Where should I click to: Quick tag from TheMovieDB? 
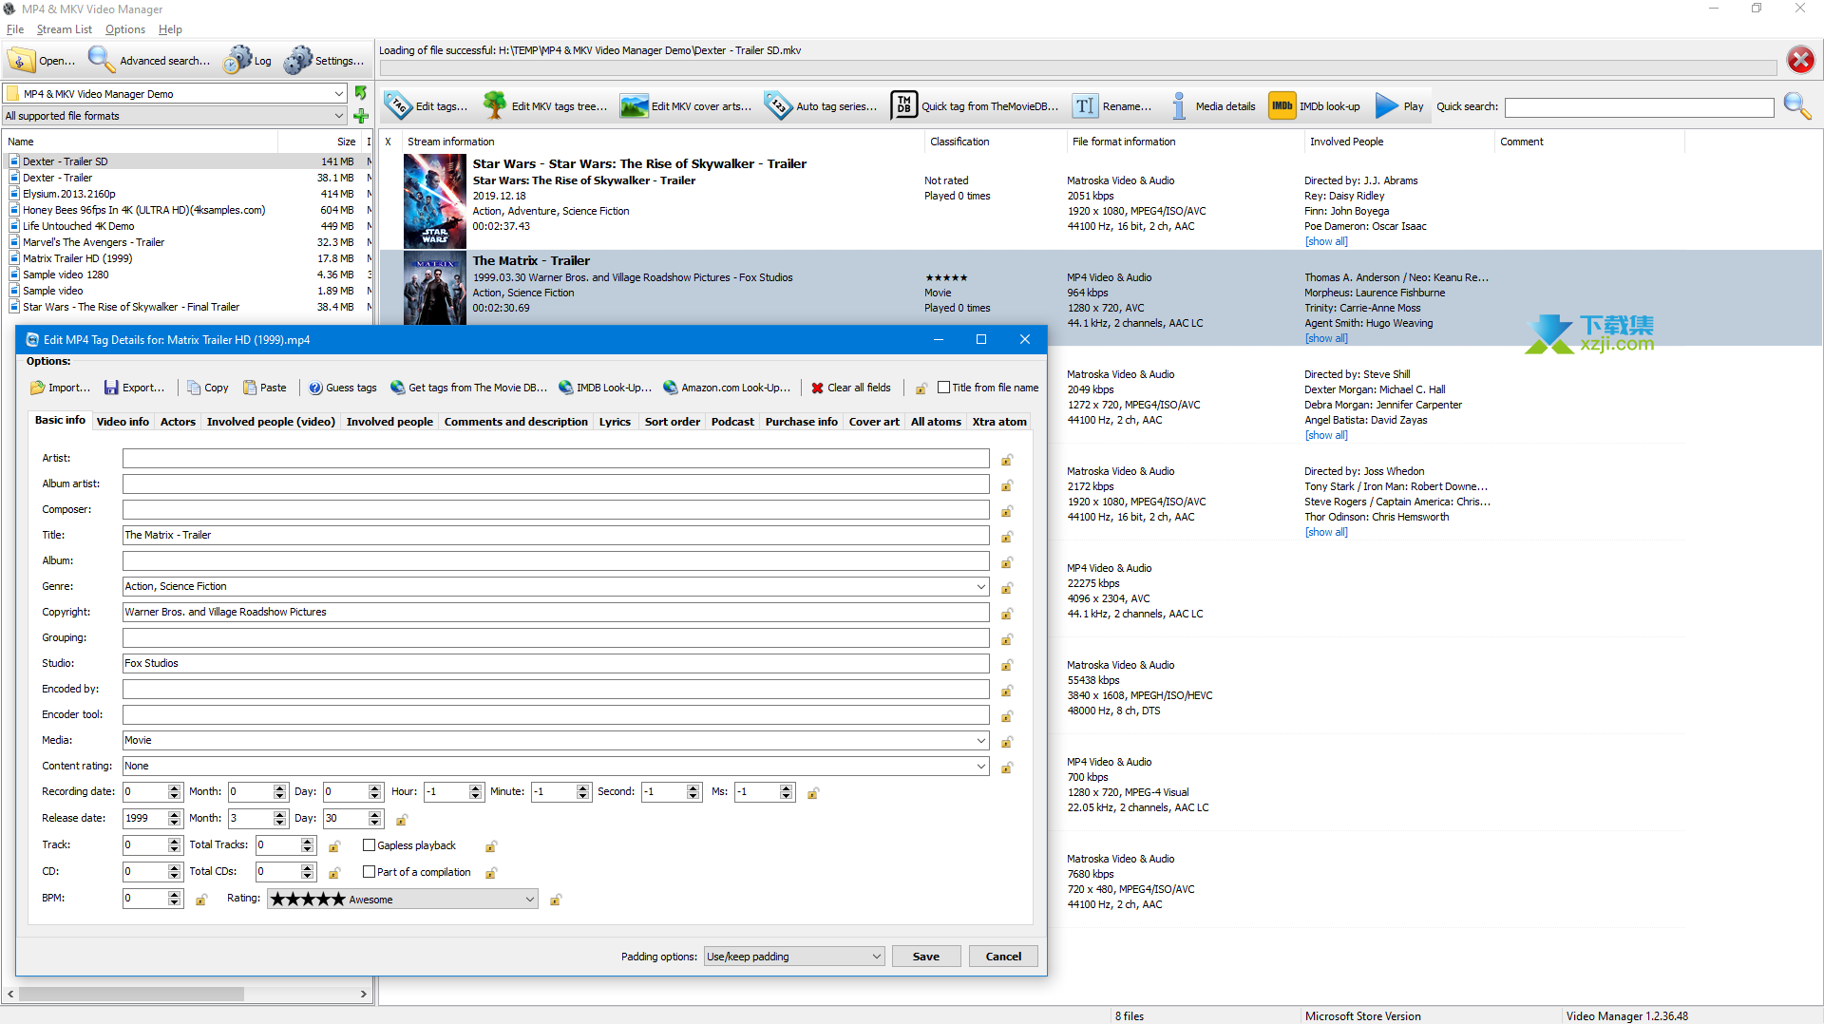[x=975, y=106]
